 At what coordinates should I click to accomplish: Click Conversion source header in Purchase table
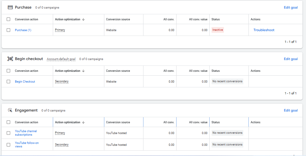[118, 19]
